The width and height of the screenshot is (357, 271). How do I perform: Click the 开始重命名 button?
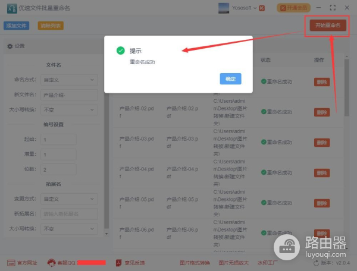click(328, 25)
